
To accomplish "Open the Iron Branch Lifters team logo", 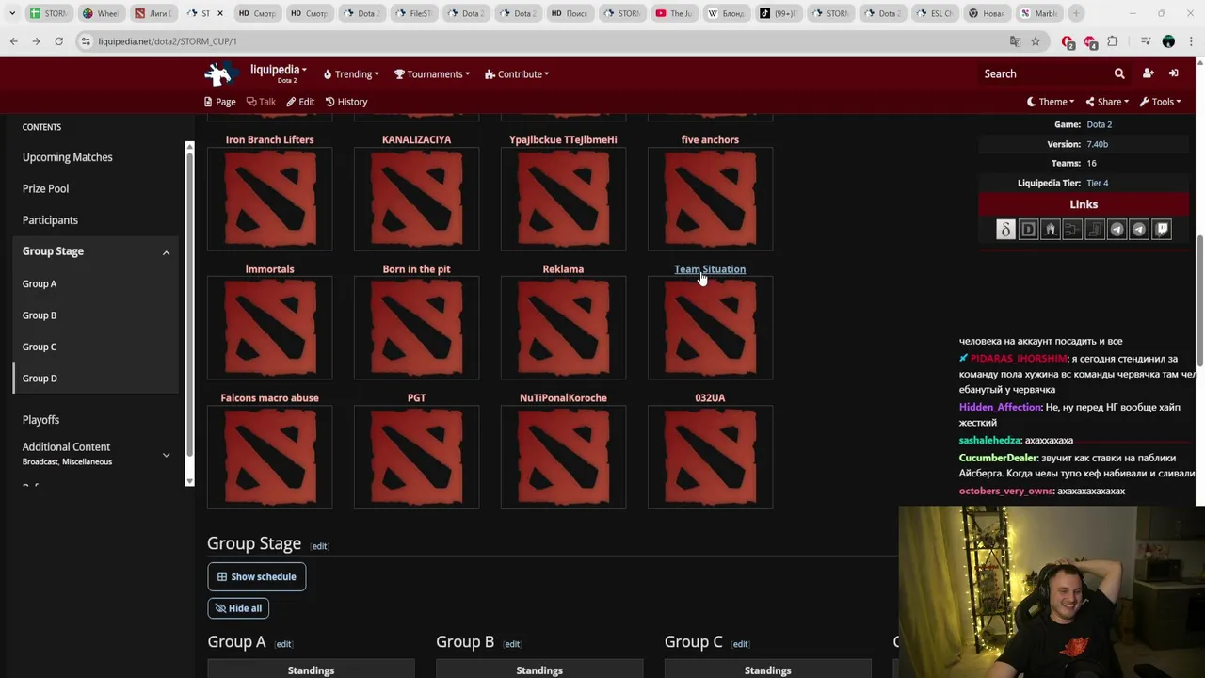I will coord(270,199).
